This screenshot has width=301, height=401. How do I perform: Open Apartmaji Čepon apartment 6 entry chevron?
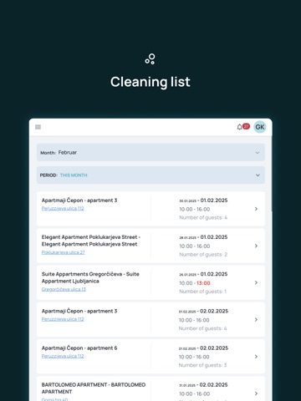pos(256,357)
